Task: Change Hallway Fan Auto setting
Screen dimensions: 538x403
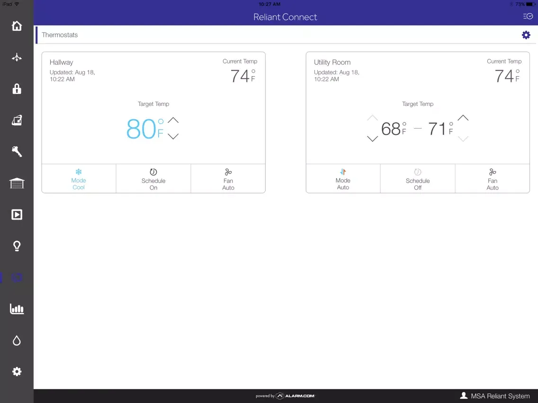Action: click(228, 179)
